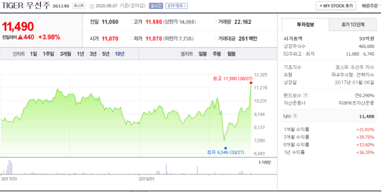This screenshot has height=192, width=382.
Task: Select the 거래량 22,162 value
Action: (243, 22)
